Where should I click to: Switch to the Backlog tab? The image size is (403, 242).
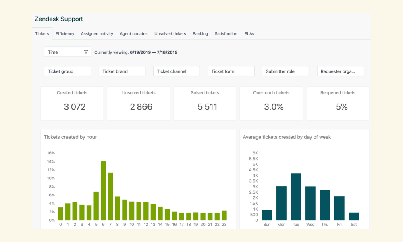pos(200,34)
